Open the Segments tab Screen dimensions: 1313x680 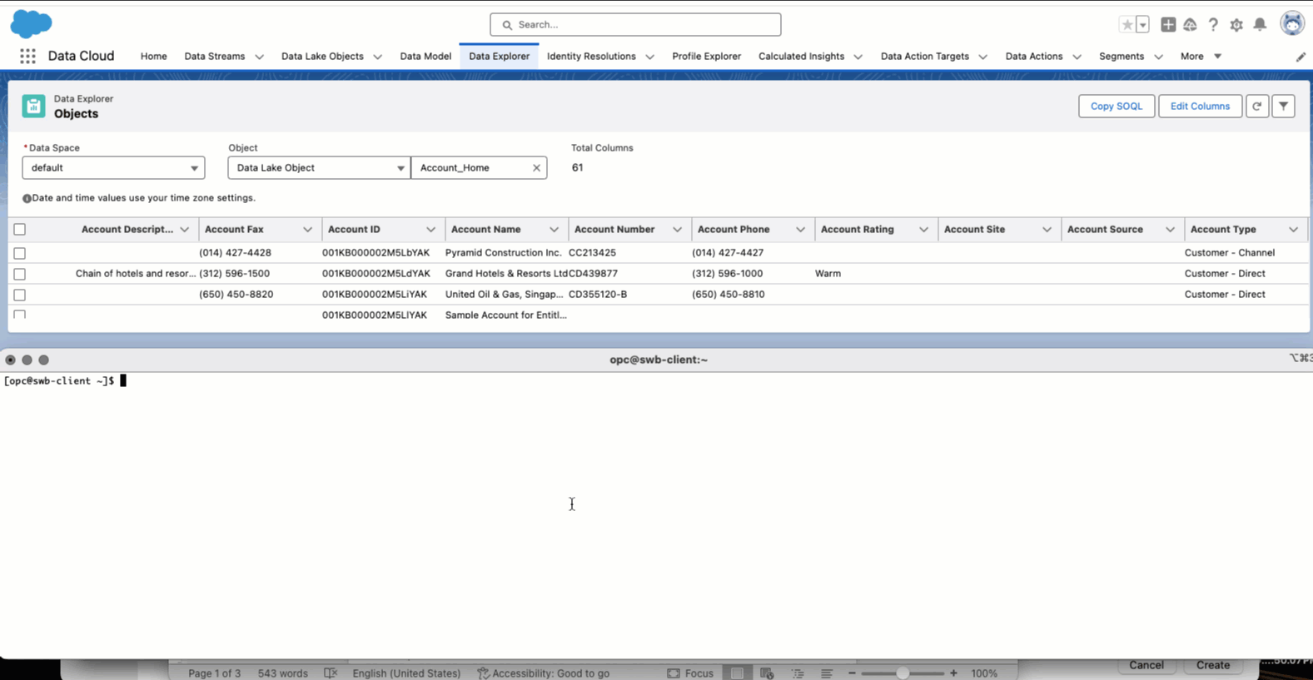point(1121,56)
